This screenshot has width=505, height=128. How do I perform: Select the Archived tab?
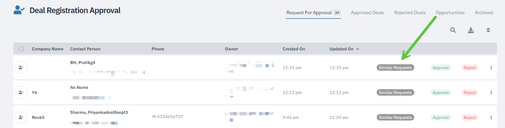pyautogui.click(x=484, y=13)
